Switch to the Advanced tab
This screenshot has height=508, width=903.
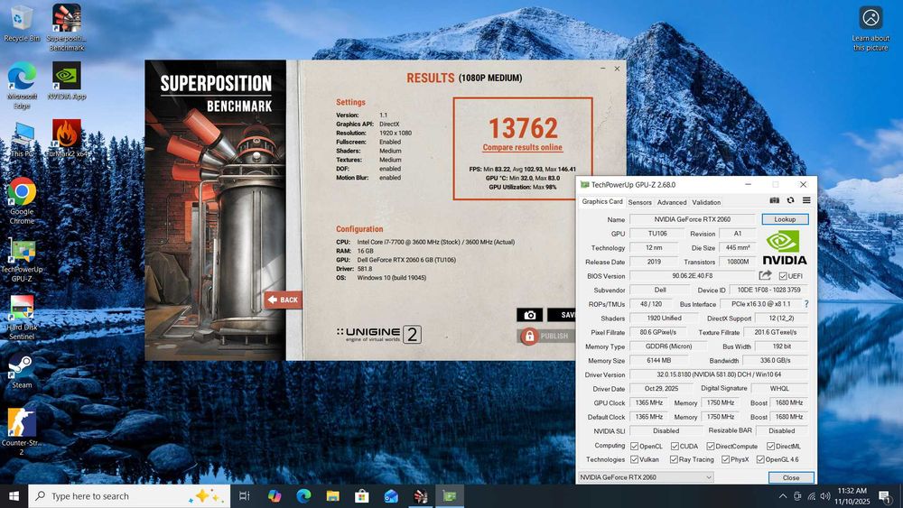[x=672, y=202]
